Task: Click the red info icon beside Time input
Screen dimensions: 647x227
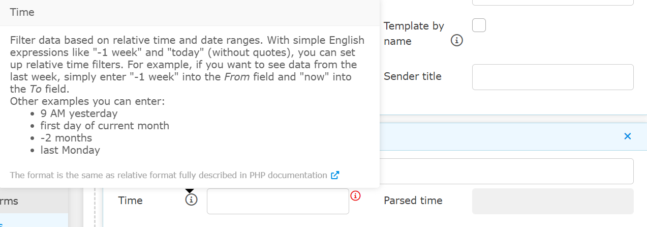Action: [x=355, y=195]
